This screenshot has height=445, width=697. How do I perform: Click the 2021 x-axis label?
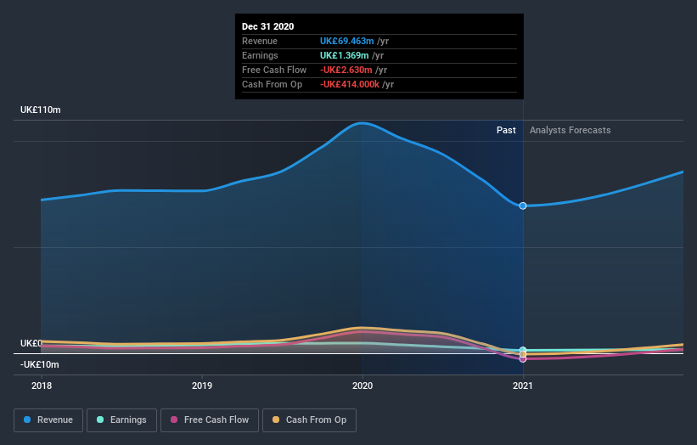pyautogui.click(x=523, y=386)
